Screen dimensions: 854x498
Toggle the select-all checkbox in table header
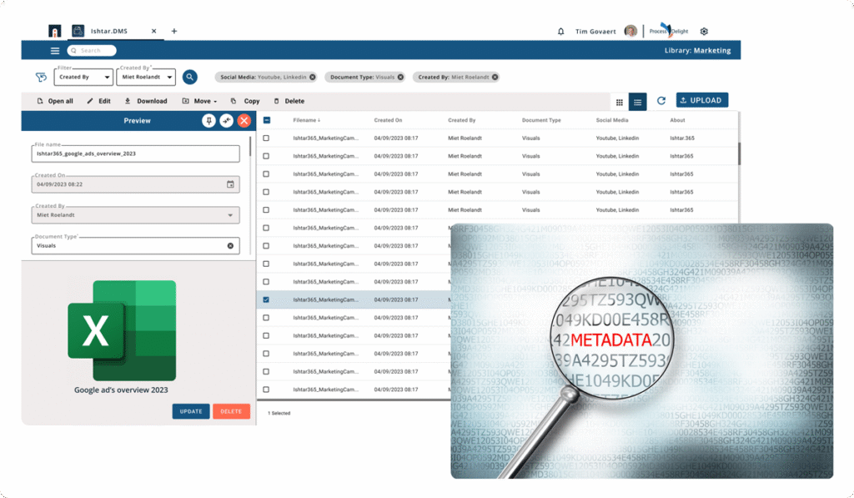coord(266,120)
